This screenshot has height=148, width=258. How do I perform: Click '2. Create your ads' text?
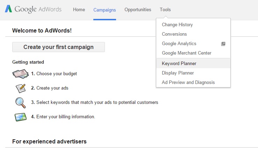pyautogui.click(x=50, y=88)
